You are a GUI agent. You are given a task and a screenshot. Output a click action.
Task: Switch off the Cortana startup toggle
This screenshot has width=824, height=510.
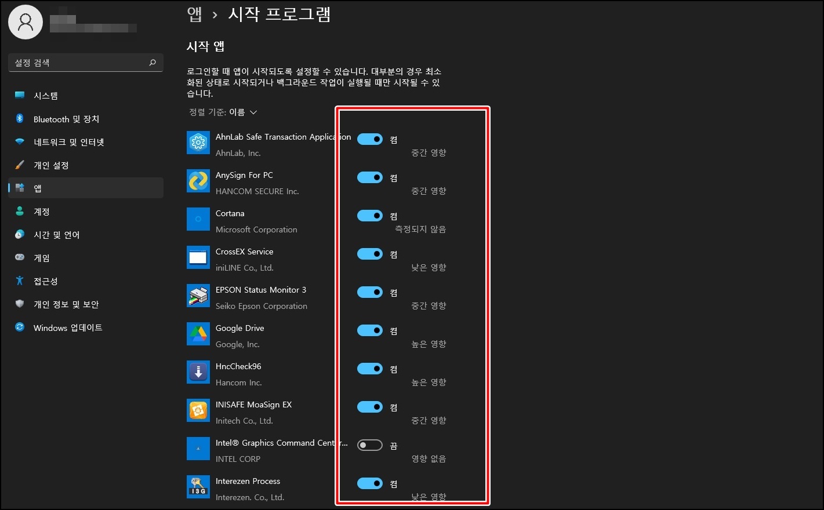point(370,216)
